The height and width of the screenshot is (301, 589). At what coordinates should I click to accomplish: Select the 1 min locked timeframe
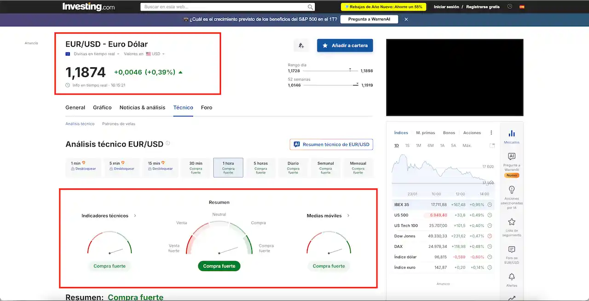83,168
